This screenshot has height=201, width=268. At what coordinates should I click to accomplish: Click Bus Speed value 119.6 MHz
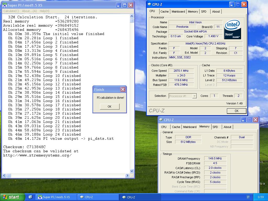[x=181, y=80]
